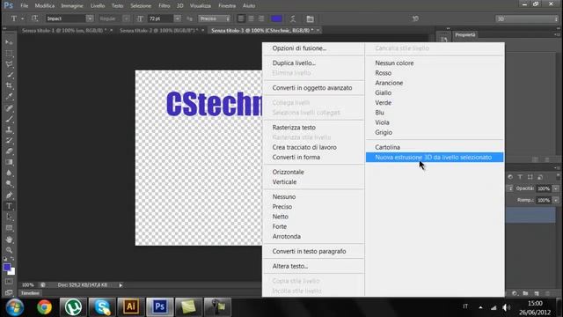Open Illustrator from the taskbar
The width and height of the screenshot is (563, 317).
tap(131, 307)
